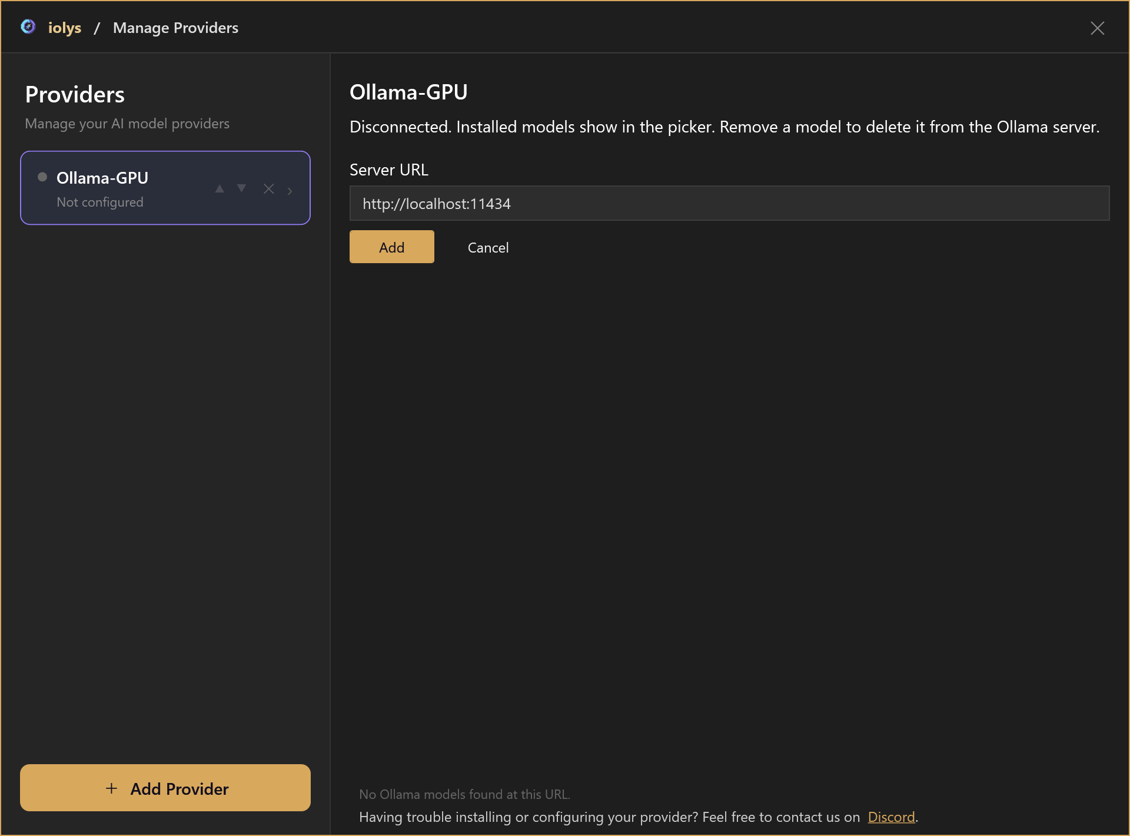Click 'Manage your AI model providers' subtitle

pos(127,124)
